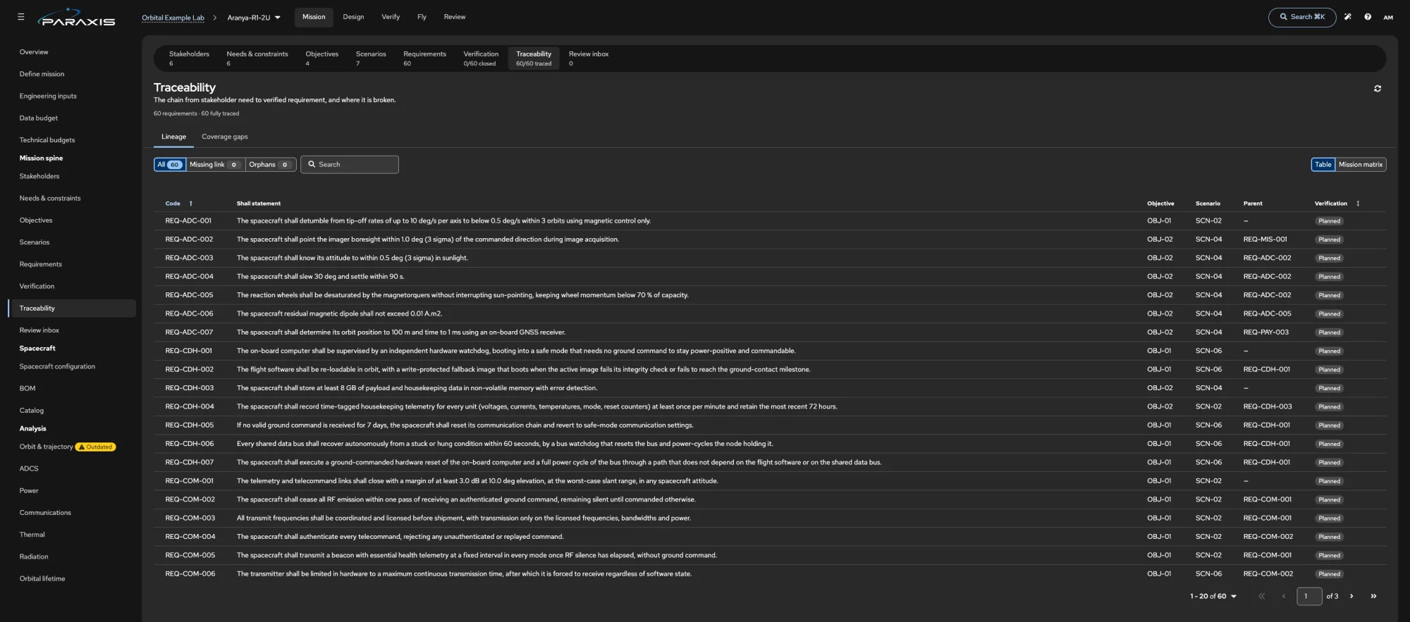Open the Design top tab
The height and width of the screenshot is (622, 1410).
point(353,17)
